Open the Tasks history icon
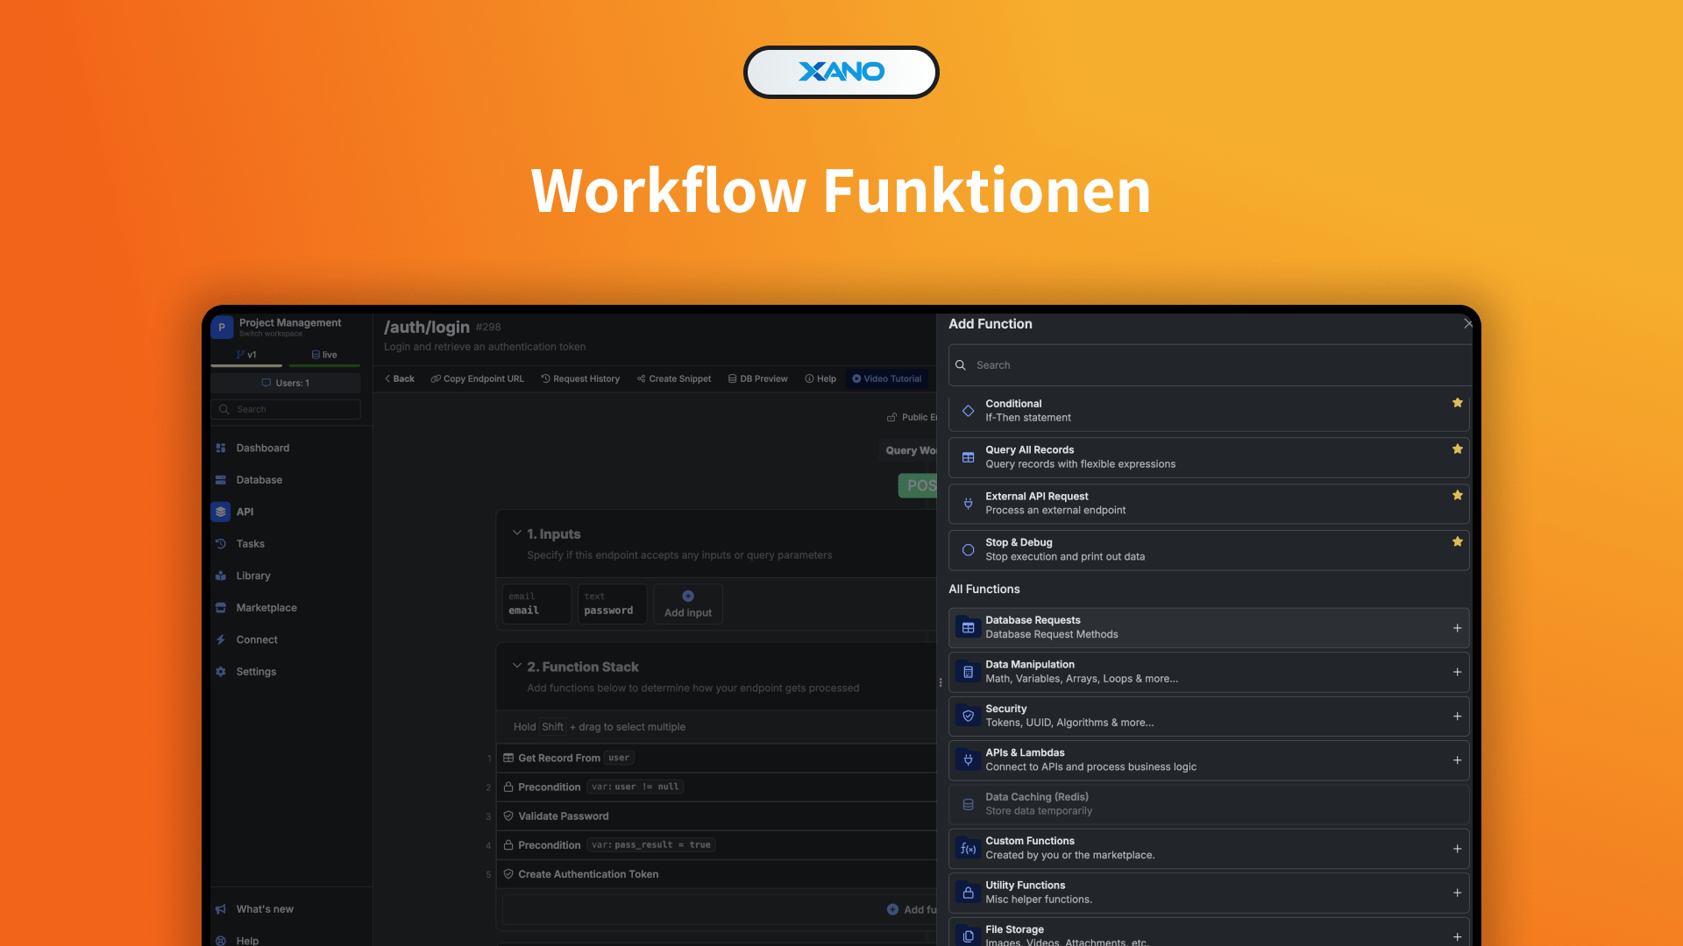 pyautogui.click(x=221, y=544)
